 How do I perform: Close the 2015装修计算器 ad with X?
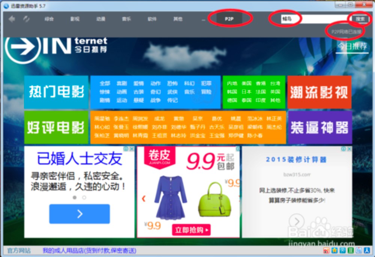[x=349, y=149]
